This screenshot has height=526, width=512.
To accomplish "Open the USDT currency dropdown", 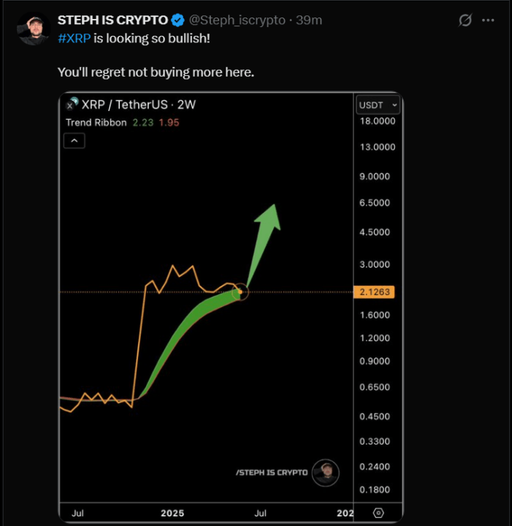I will tap(378, 104).
